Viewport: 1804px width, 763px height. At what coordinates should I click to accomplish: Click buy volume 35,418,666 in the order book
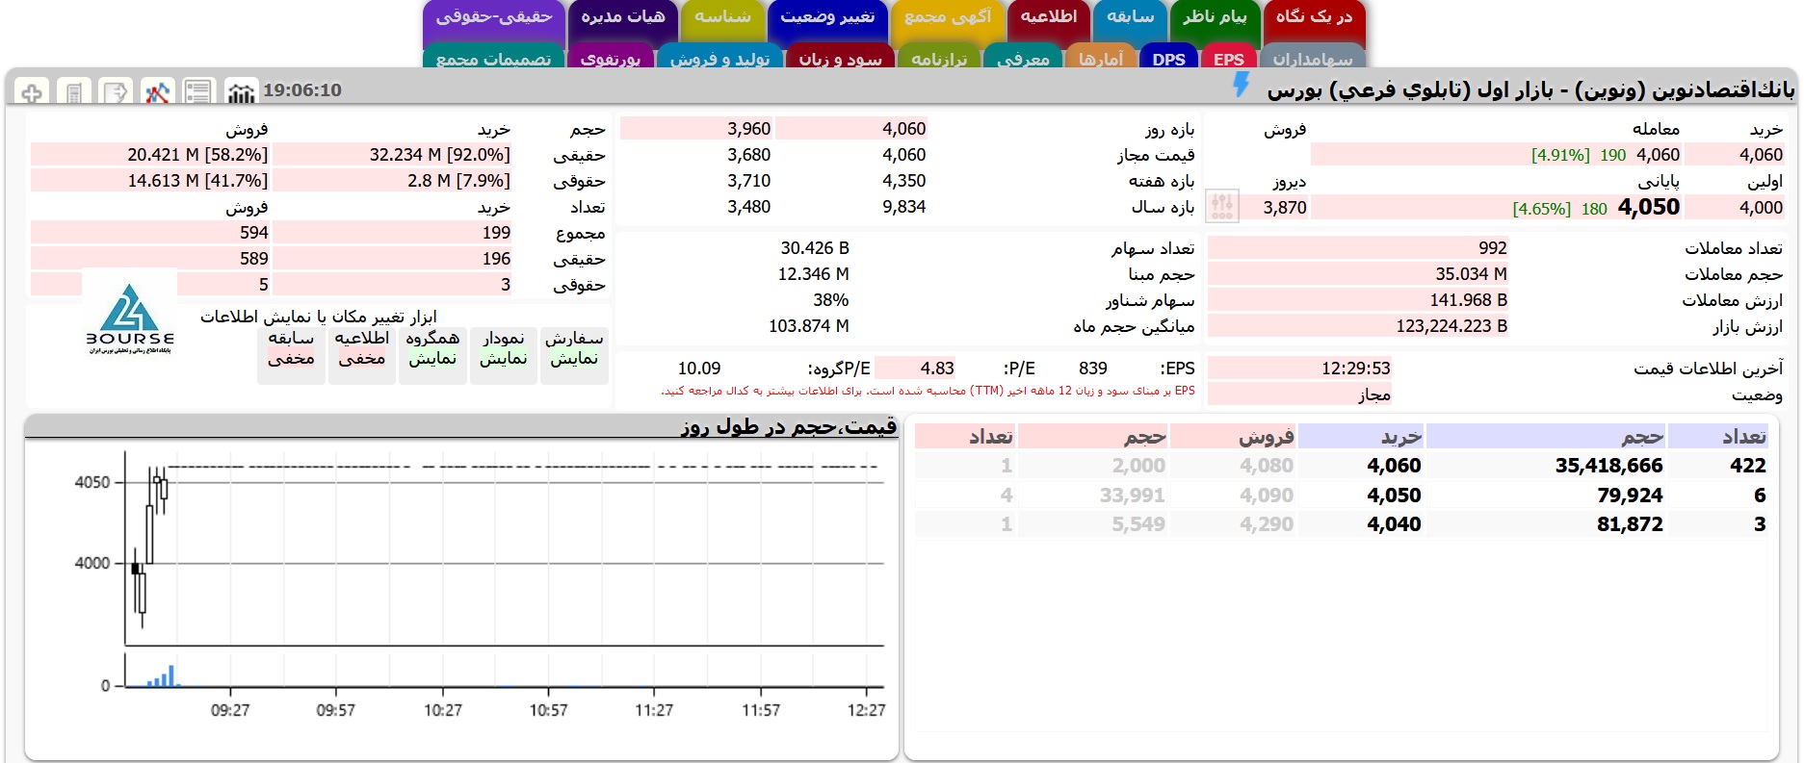point(1608,466)
